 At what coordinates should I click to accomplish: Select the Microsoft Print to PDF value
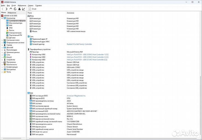(x=75, y=52)
